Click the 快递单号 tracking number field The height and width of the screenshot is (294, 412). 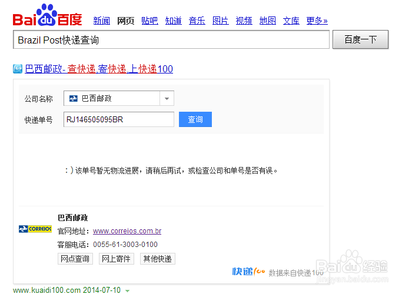(119, 119)
